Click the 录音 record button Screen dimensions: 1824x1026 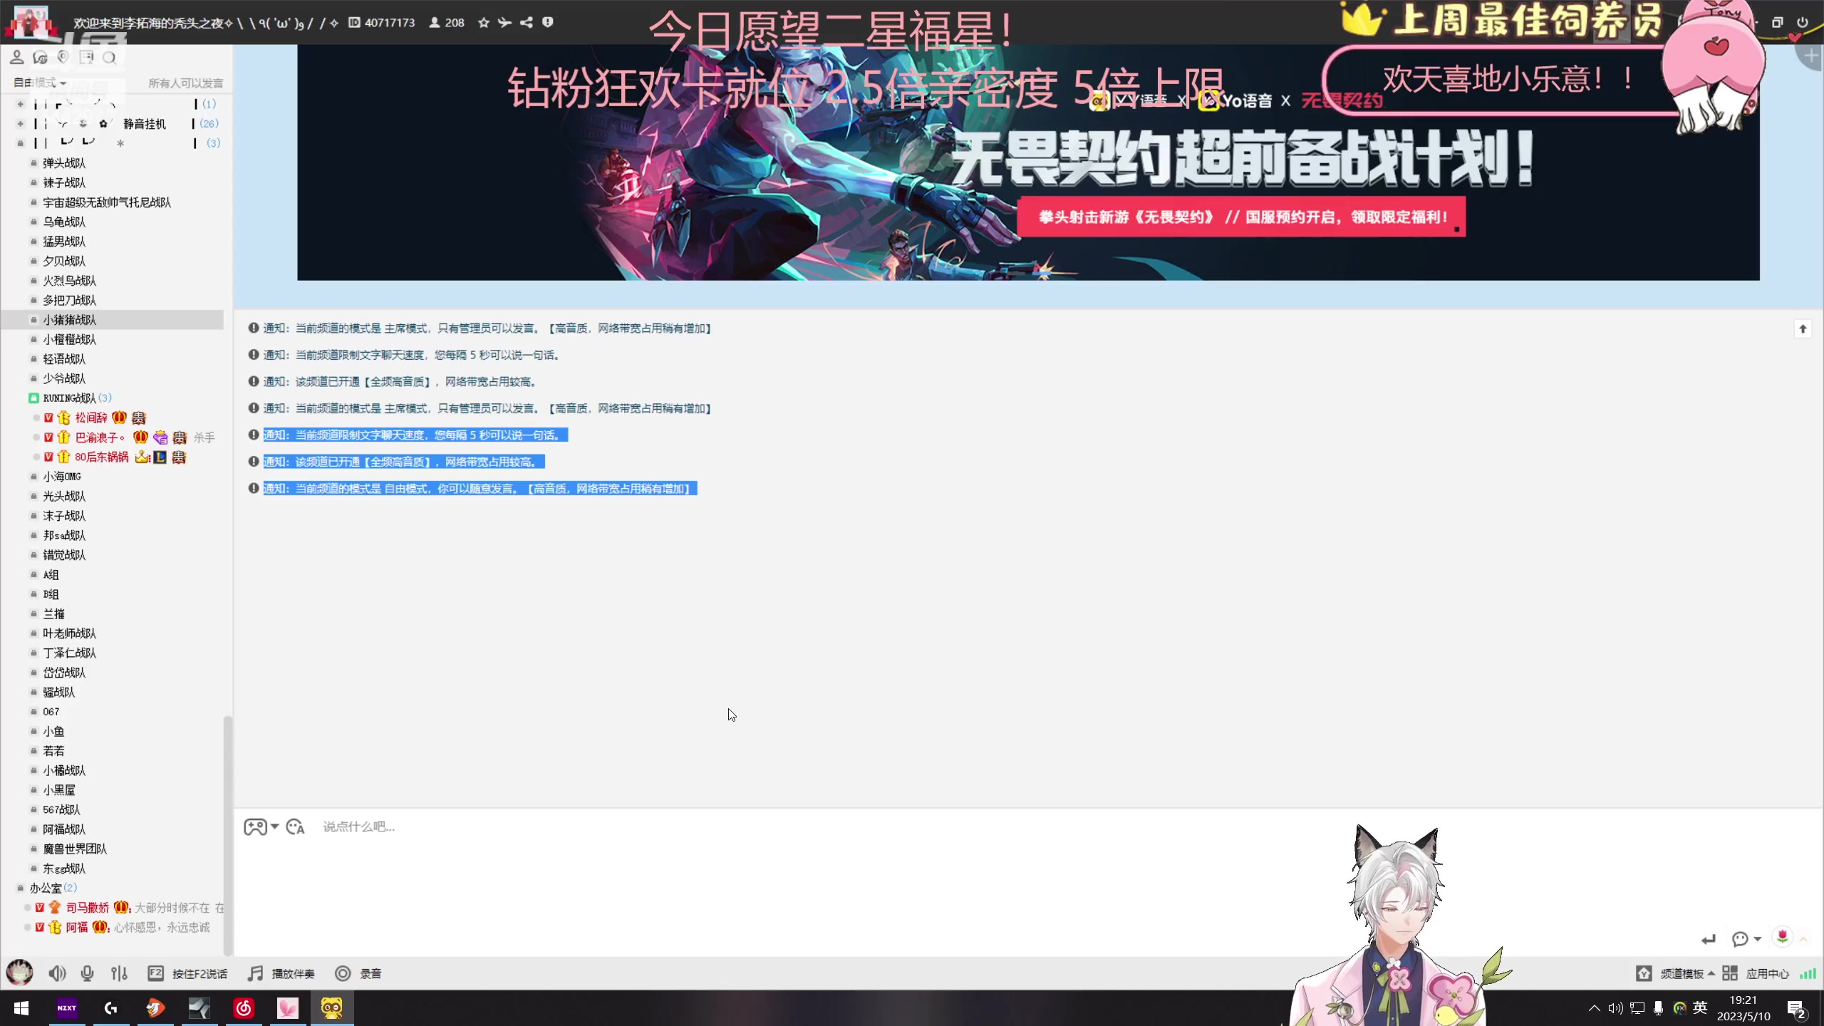tap(358, 973)
